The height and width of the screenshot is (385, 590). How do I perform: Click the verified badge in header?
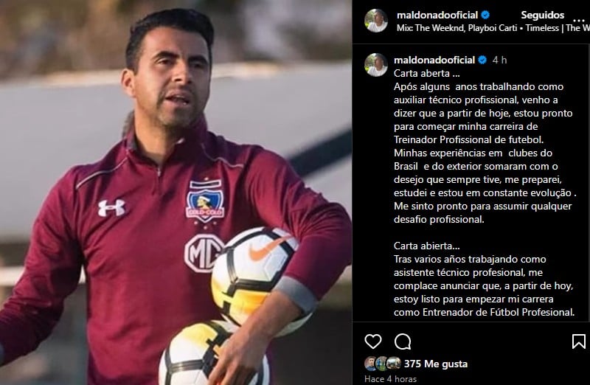point(485,15)
